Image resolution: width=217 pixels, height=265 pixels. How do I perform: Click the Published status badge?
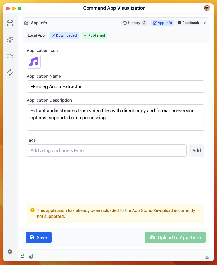coord(94,35)
